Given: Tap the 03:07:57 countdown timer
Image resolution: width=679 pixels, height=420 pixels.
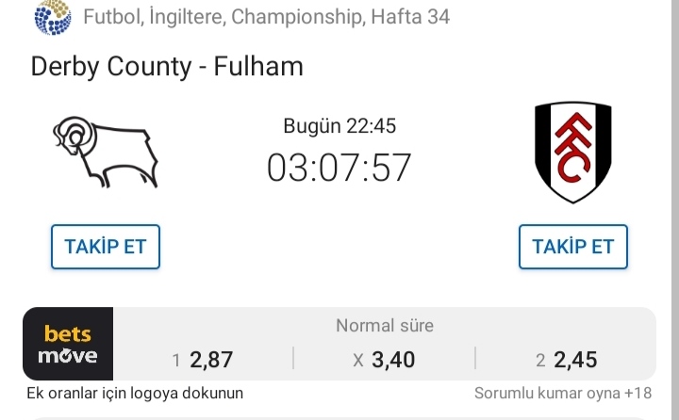Looking at the screenshot, I should coord(339,168).
